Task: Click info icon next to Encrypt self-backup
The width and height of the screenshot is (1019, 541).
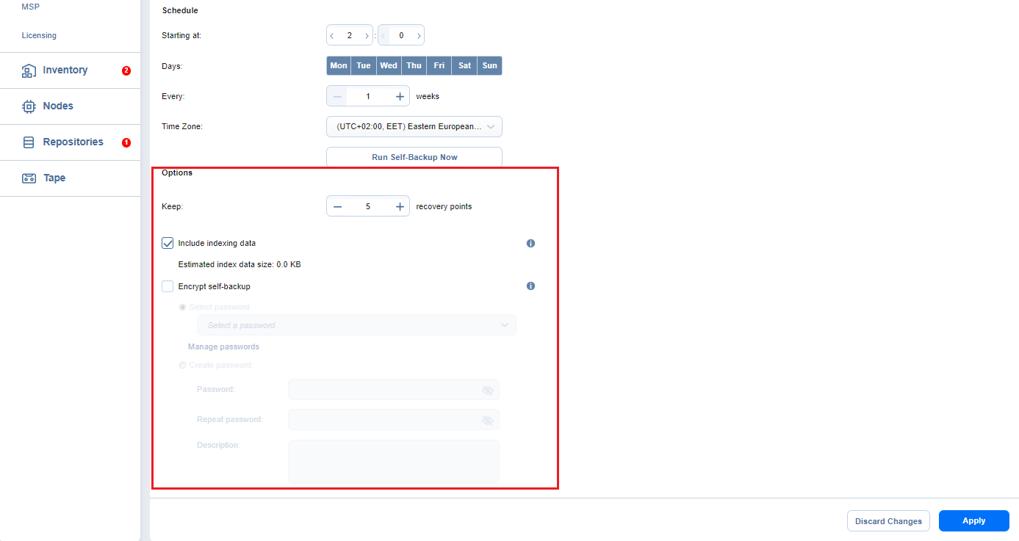Action: point(530,286)
